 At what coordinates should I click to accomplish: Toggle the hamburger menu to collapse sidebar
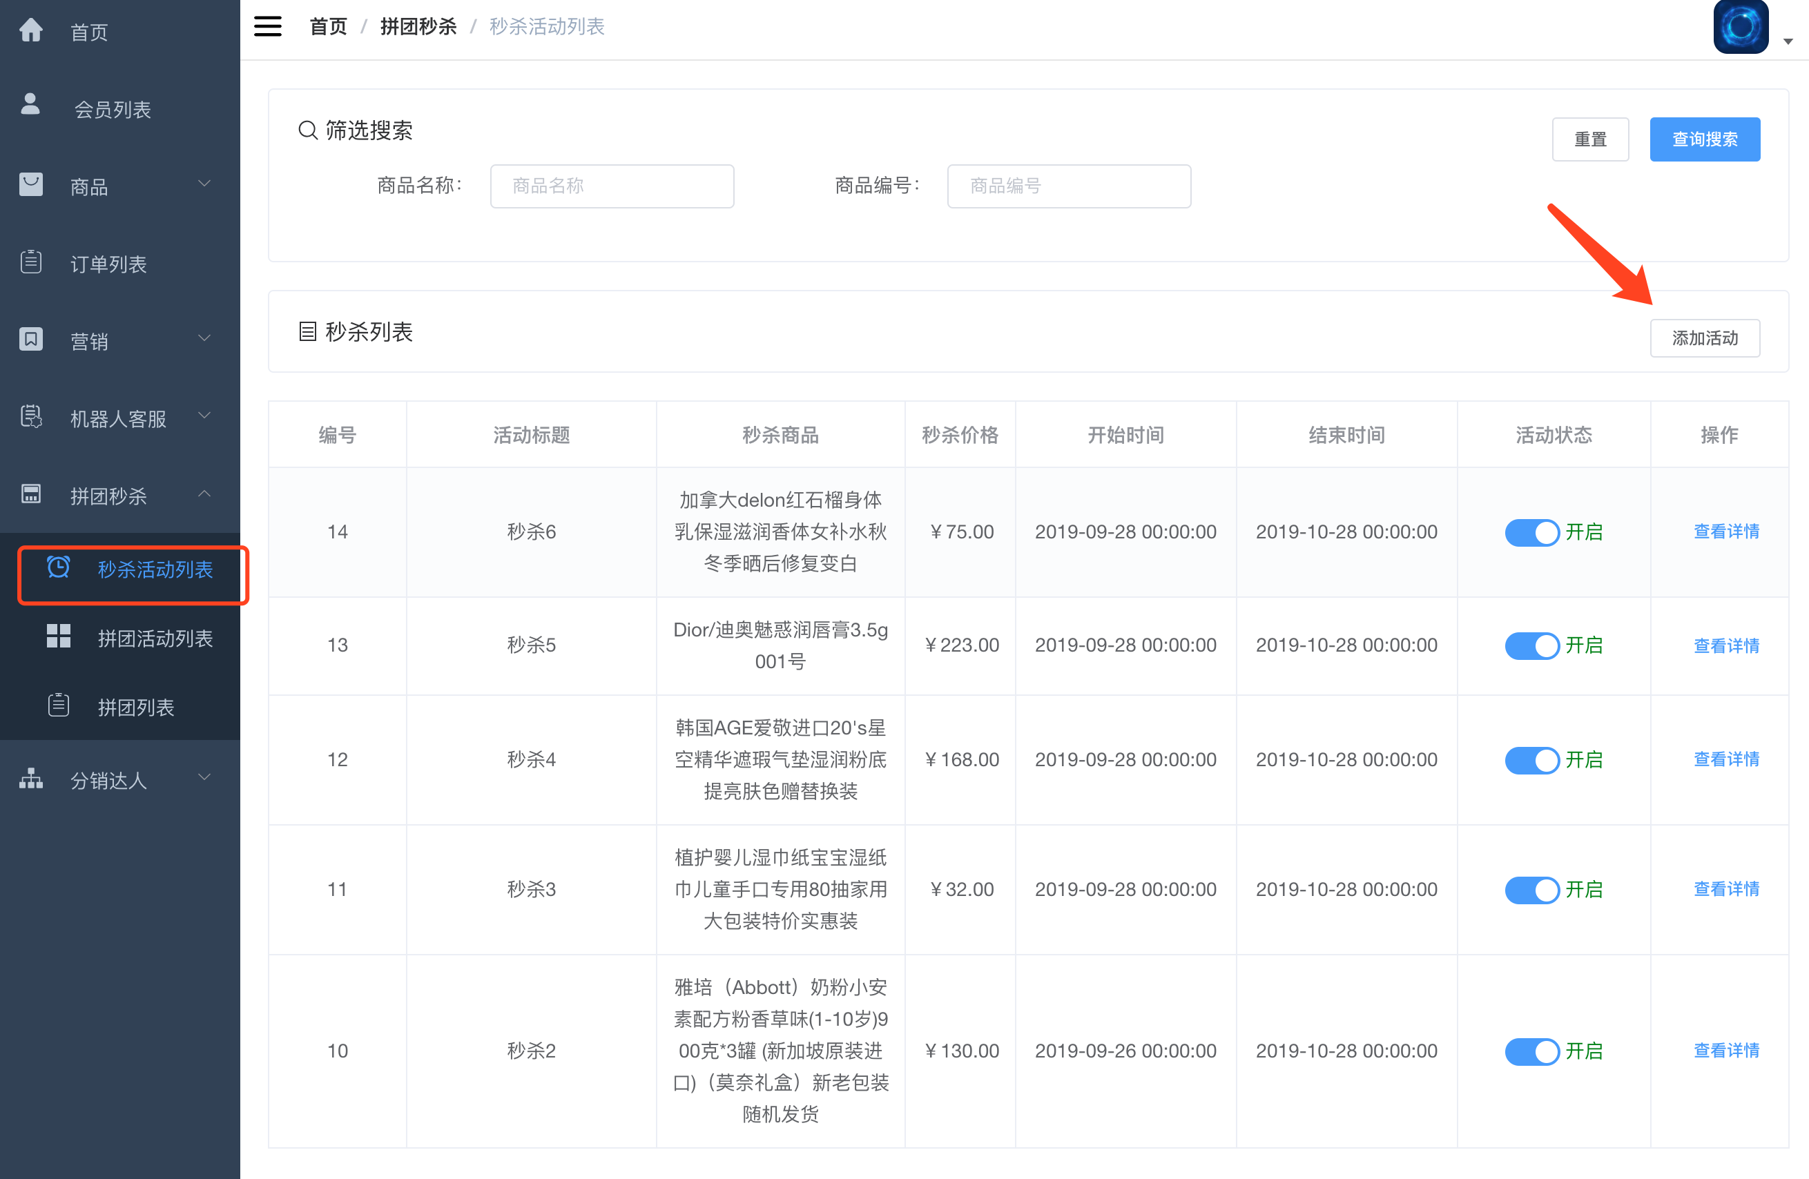tap(267, 27)
